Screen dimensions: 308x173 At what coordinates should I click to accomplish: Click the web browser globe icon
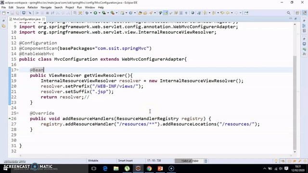click(x=192, y=13)
